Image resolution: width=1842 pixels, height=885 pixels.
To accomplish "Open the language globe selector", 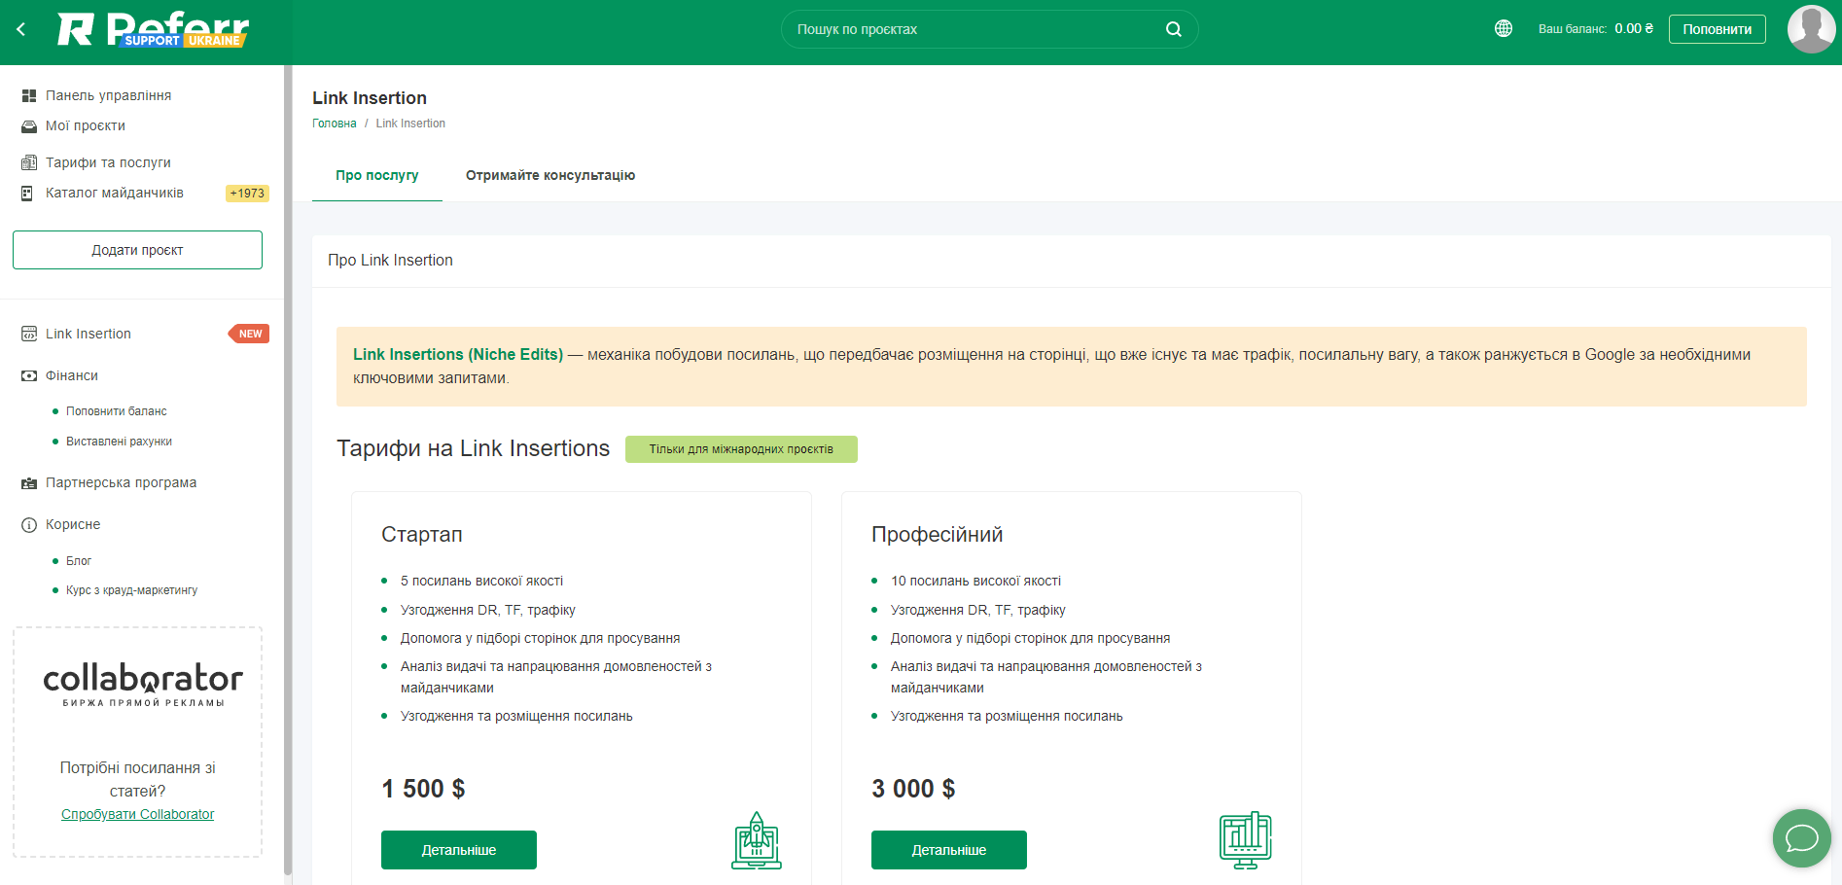I will (x=1504, y=28).
